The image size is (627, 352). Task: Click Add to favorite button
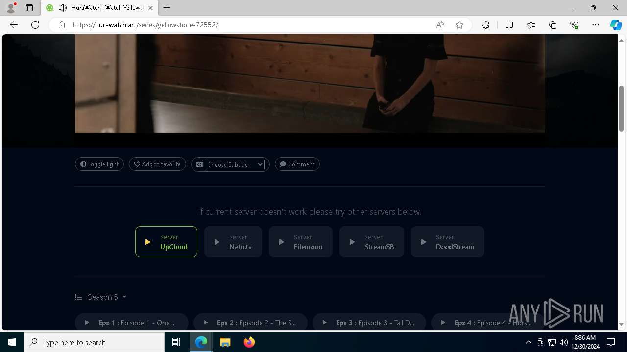[157, 164]
